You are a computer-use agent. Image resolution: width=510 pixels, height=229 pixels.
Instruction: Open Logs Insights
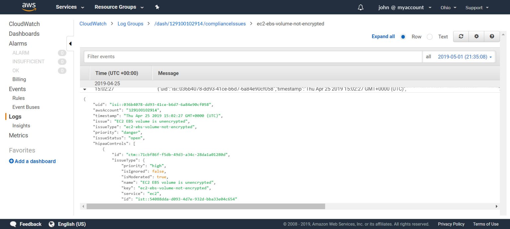(21, 126)
